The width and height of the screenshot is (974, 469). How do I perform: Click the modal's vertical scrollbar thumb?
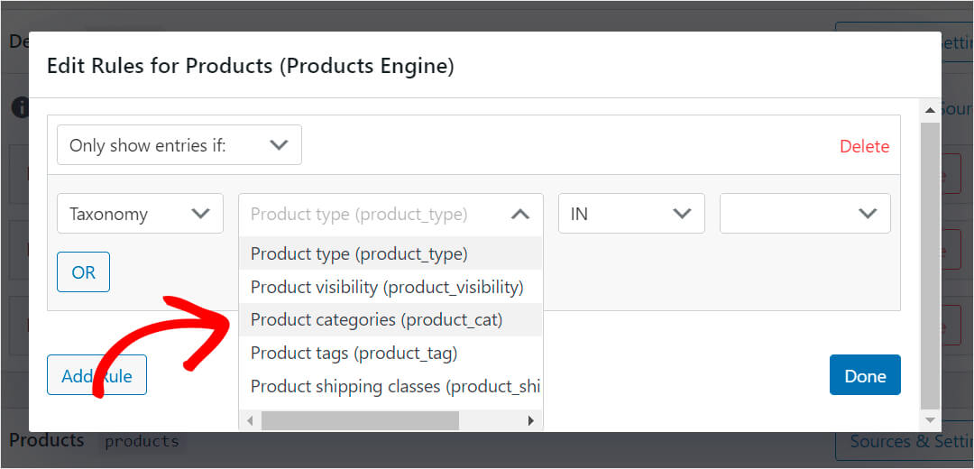930,262
